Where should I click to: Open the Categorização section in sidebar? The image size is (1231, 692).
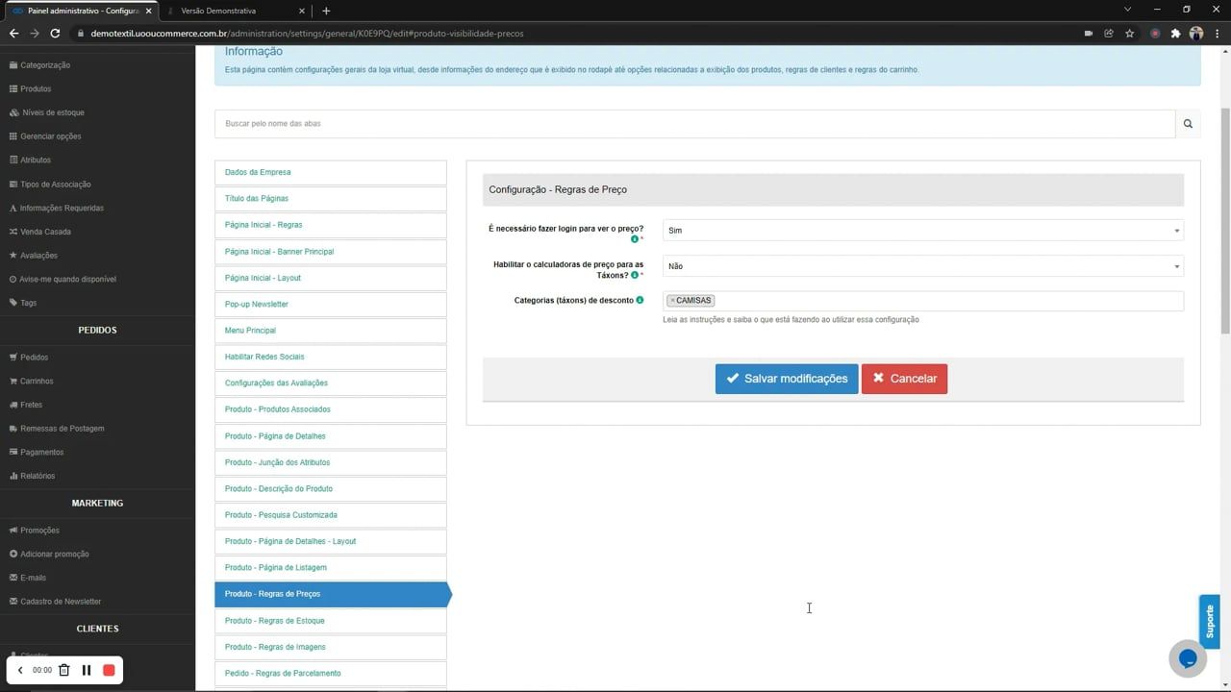coord(45,64)
